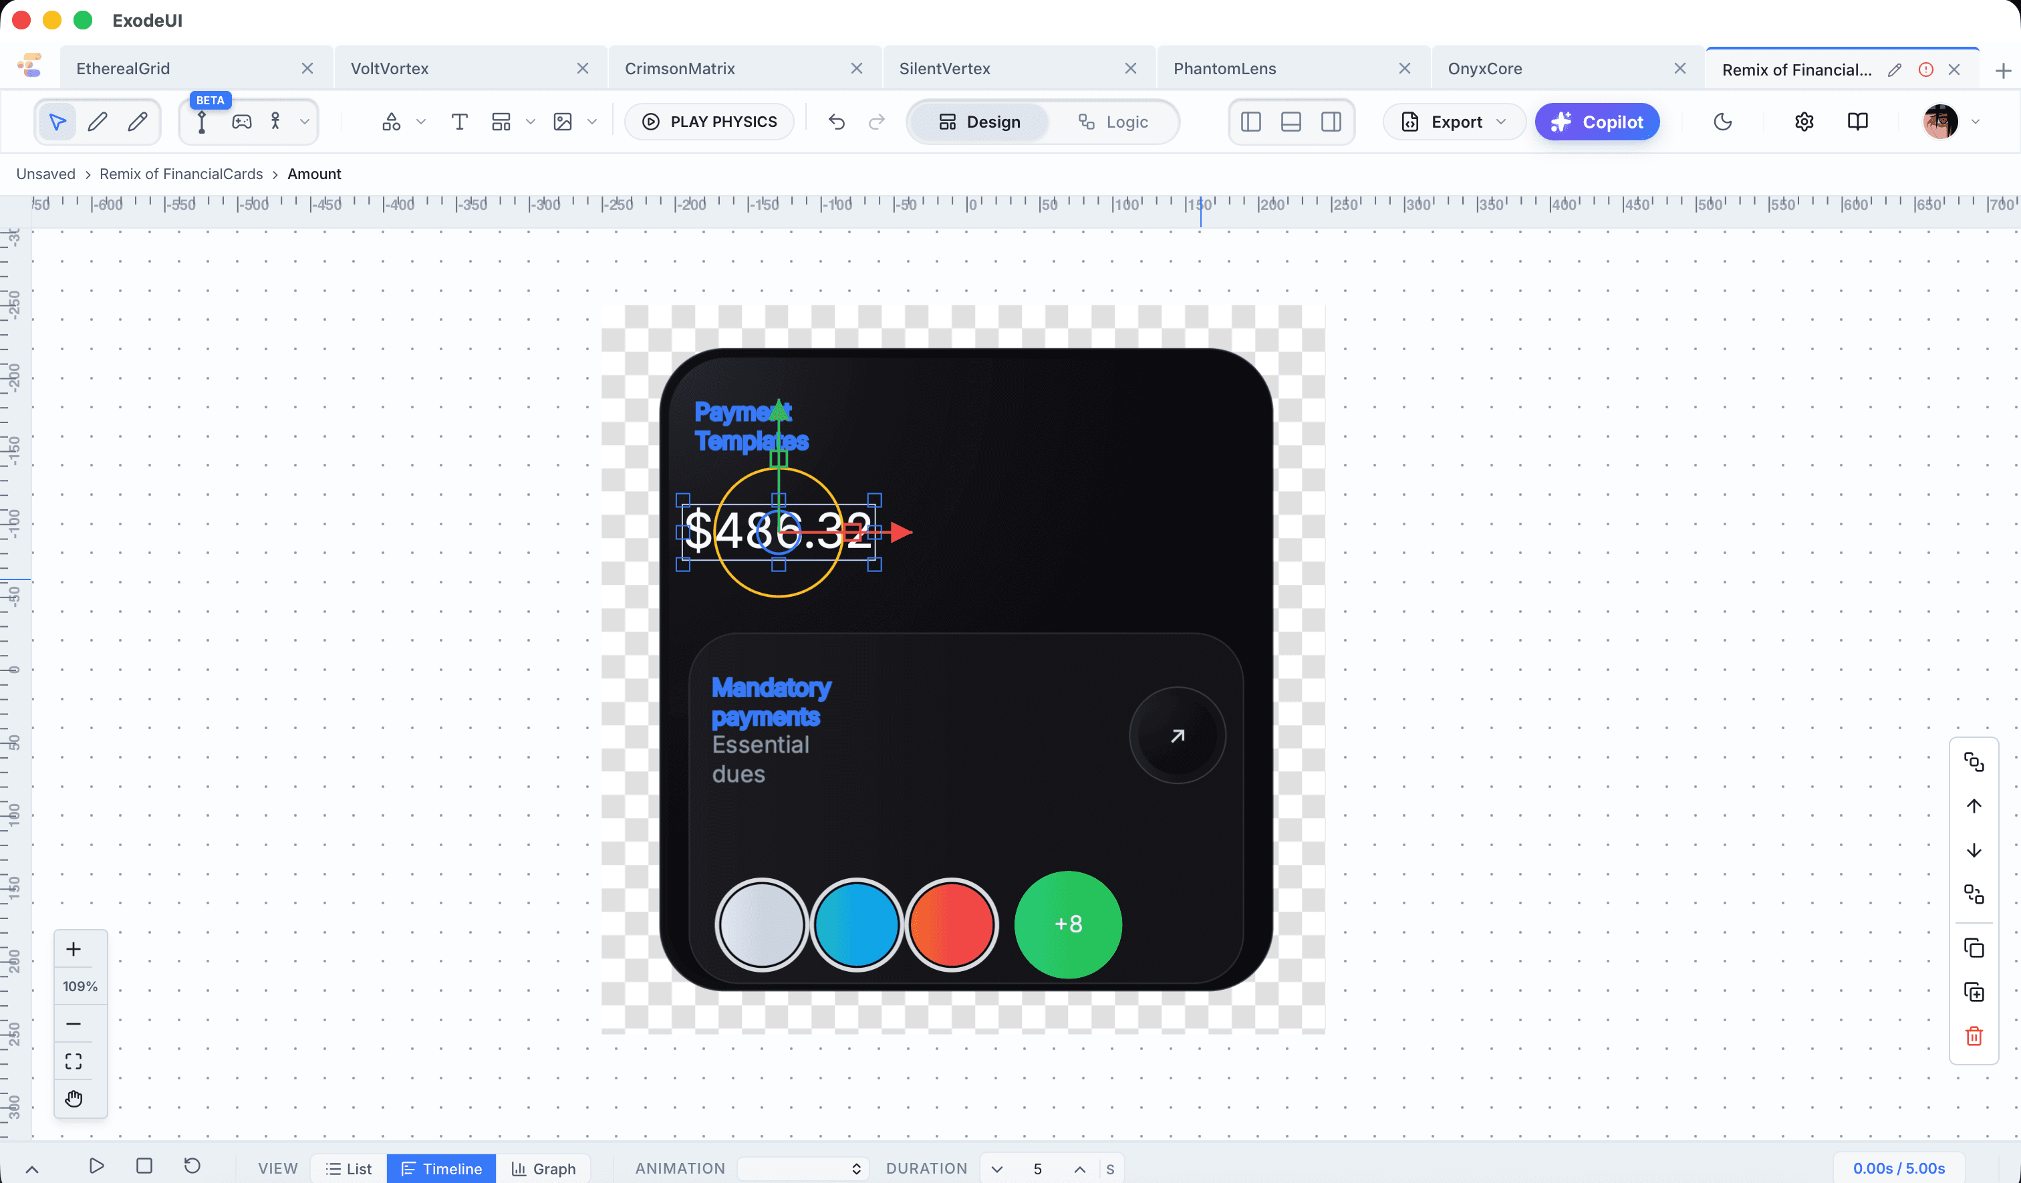
Task: Select the green +8 avatar circle
Action: [1068, 924]
